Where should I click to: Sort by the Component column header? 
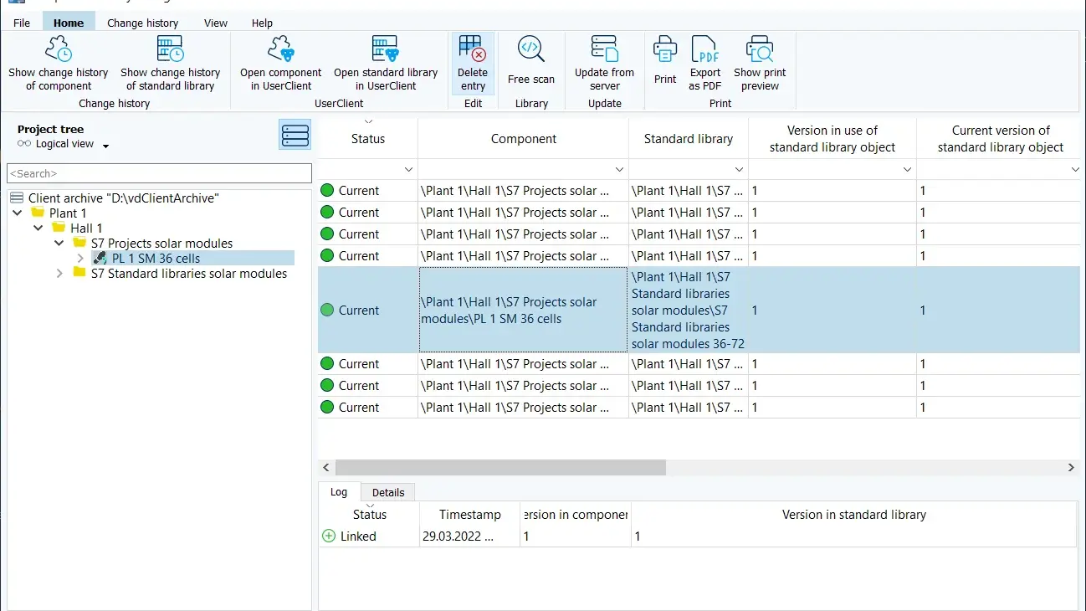tap(524, 139)
